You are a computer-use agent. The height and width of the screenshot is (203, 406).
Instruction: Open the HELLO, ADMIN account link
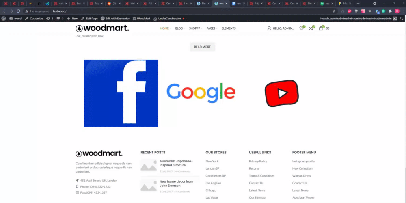click(281, 28)
